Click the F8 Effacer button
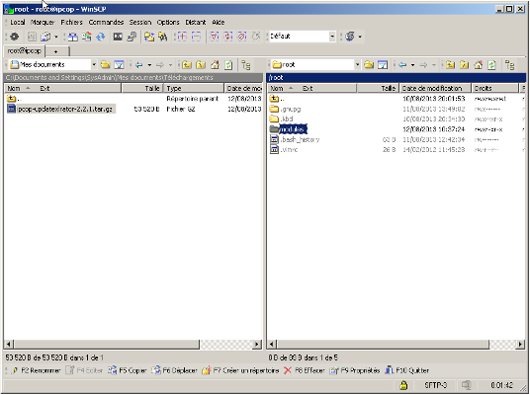 [x=305, y=370]
